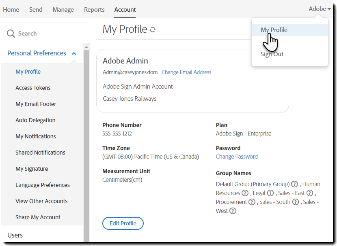Collapse the Personal Preferences section
Screen dimensions: 337x246
coord(73,53)
